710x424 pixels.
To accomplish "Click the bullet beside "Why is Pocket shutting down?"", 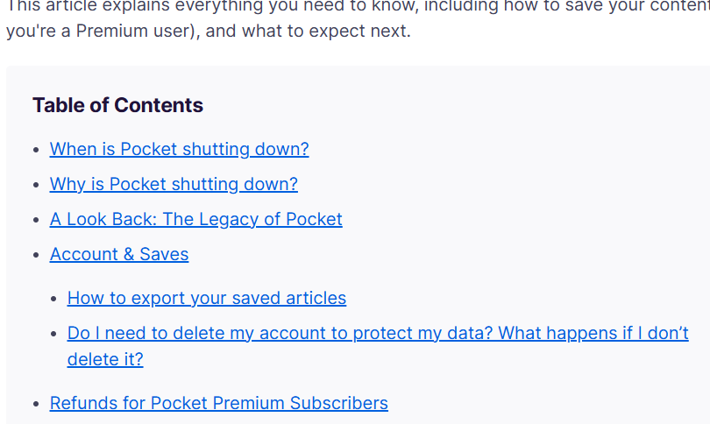I will [x=37, y=185].
